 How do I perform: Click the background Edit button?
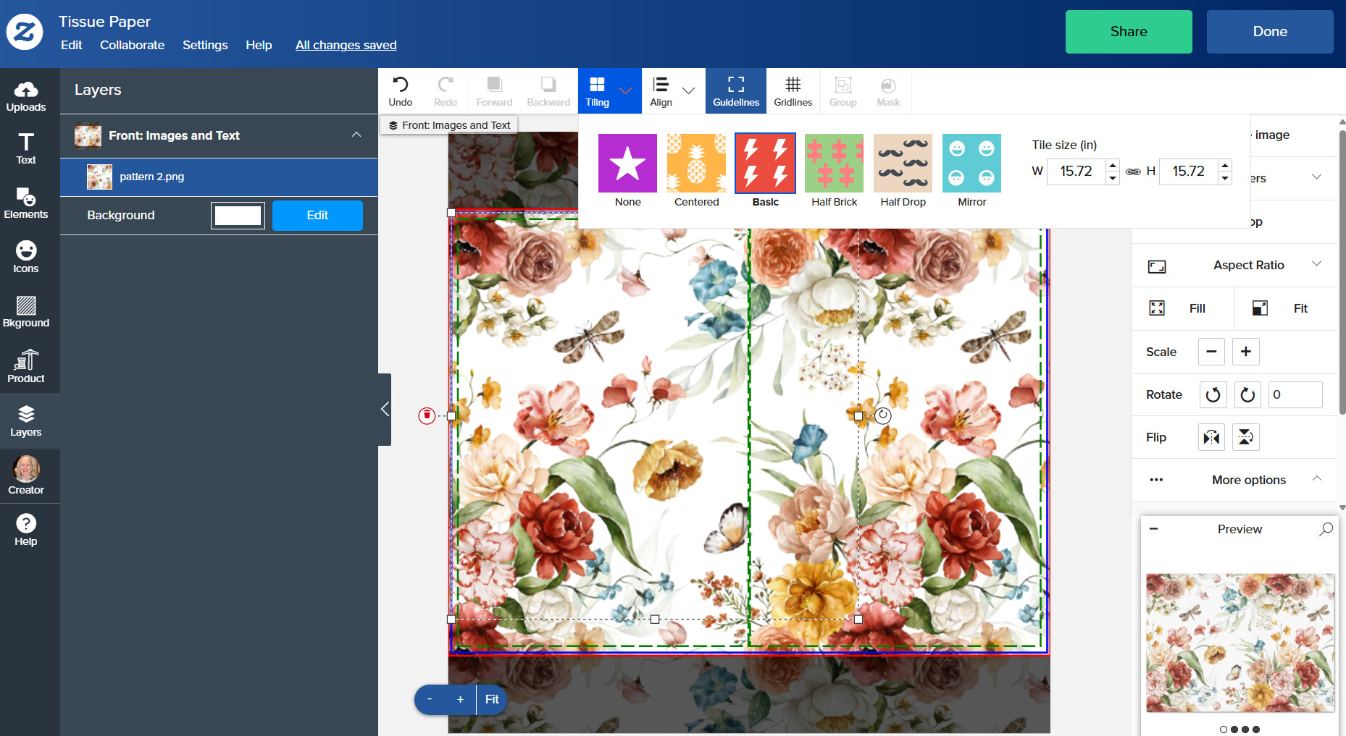pos(317,216)
